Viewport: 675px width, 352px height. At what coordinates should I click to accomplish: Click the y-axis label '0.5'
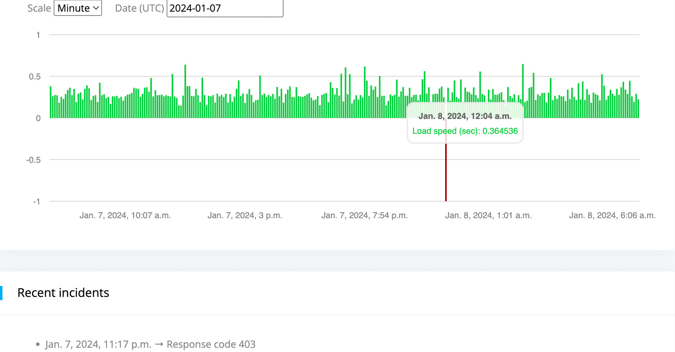coord(35,77)
